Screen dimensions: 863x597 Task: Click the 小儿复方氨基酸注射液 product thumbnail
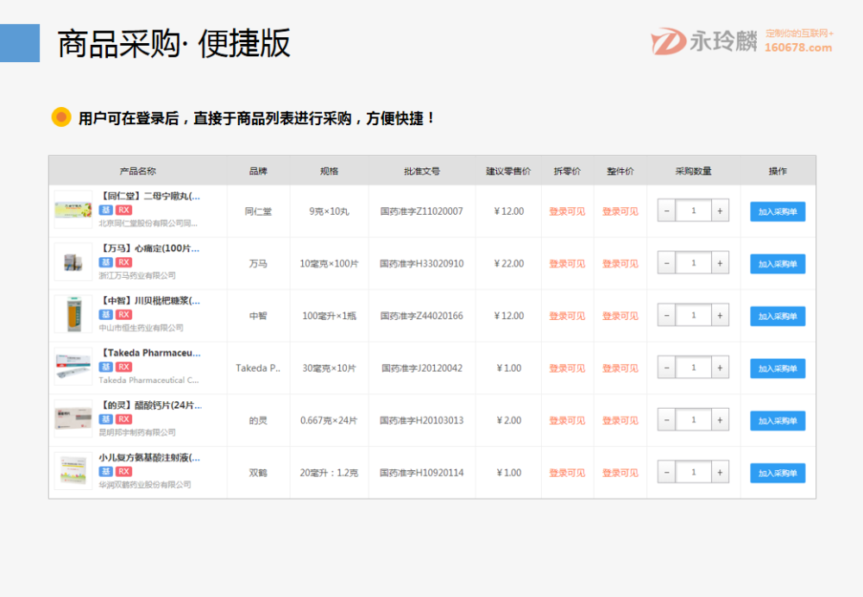pos(72,470)
